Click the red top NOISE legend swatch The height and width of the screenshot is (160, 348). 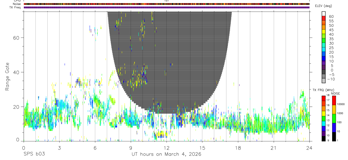tap(334, 100)
